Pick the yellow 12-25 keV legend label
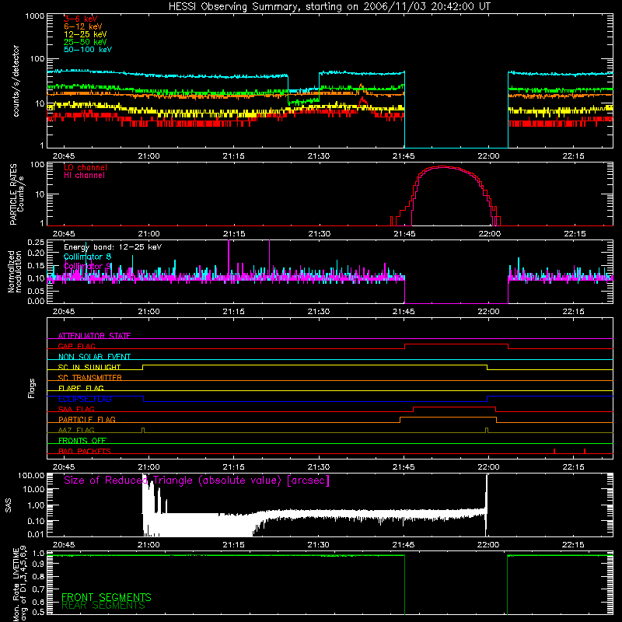Viewport: 622px width, 622px height. (x=86, y=34)
